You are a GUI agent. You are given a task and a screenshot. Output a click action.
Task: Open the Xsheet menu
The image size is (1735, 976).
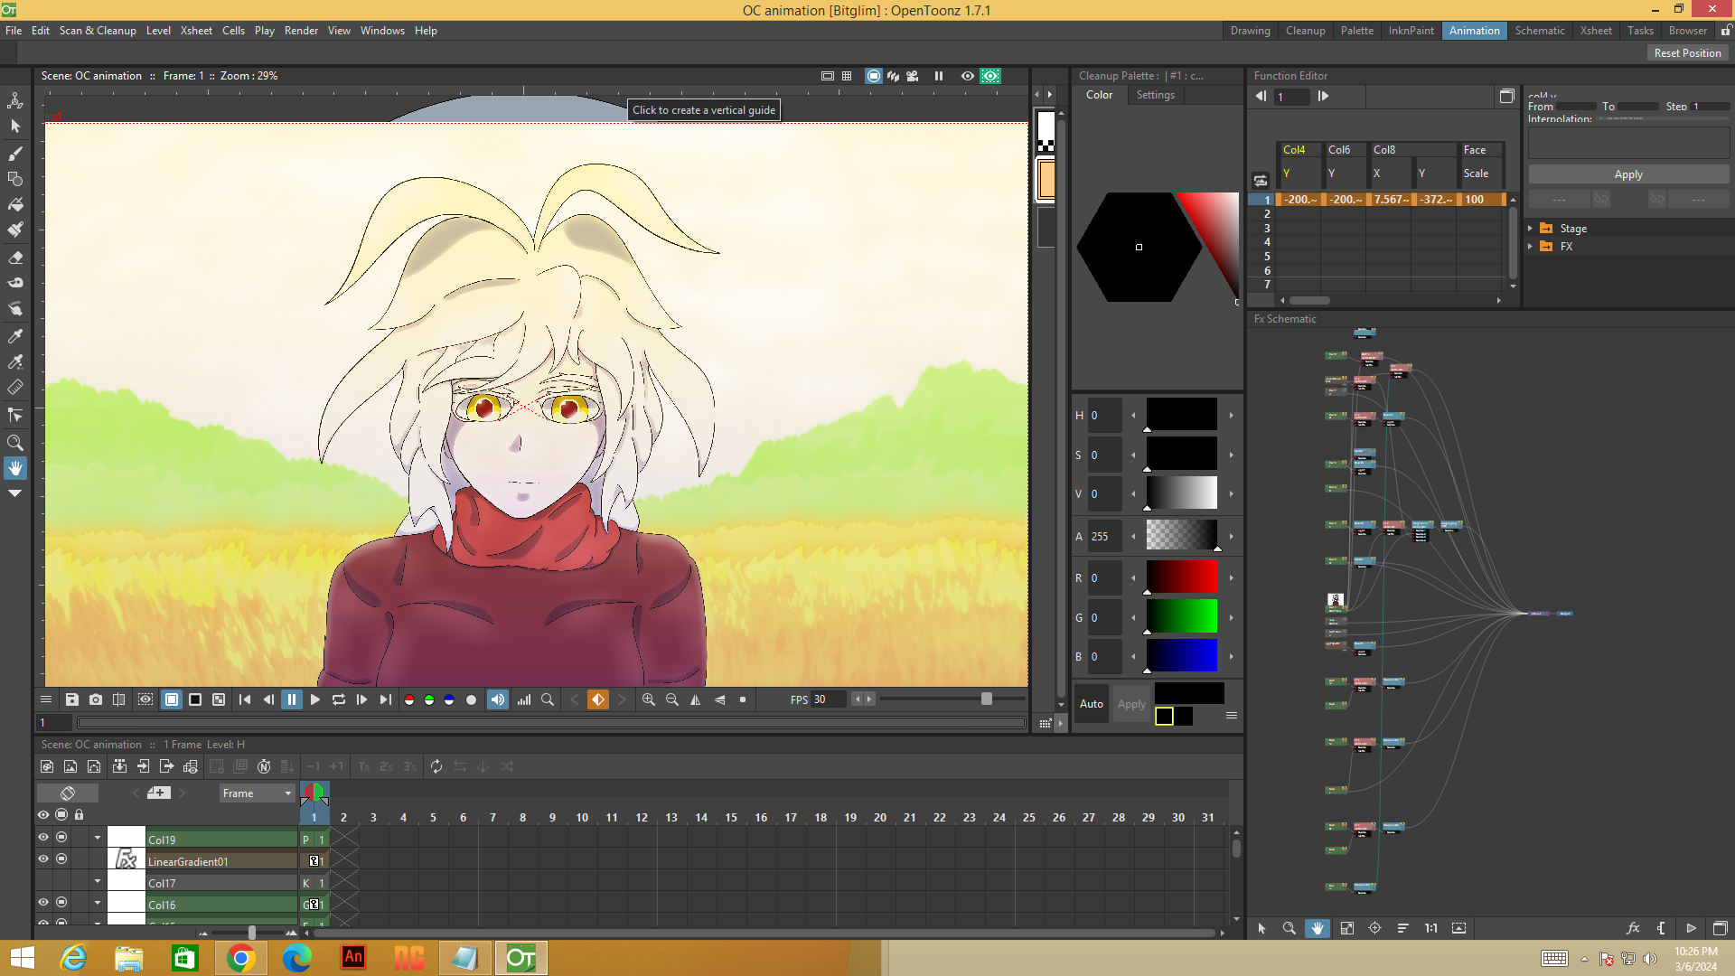[196, 31]
